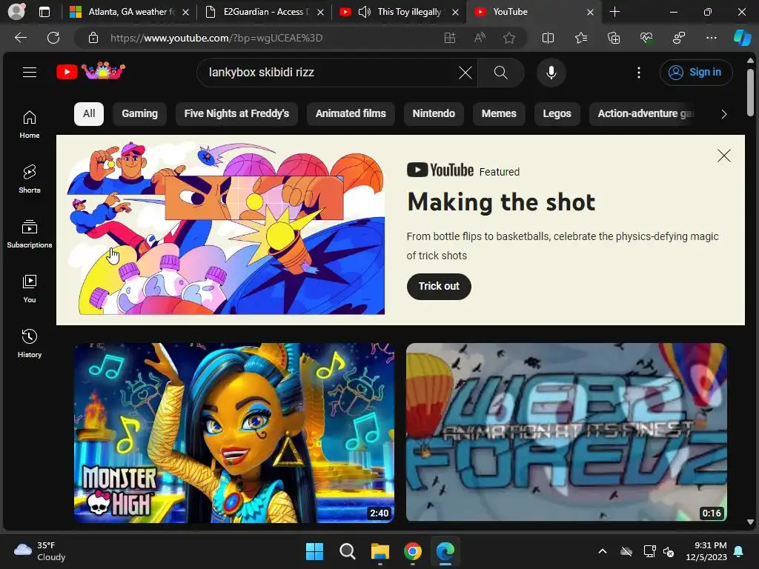Sign in to YouTube

(x=695, y=72)
